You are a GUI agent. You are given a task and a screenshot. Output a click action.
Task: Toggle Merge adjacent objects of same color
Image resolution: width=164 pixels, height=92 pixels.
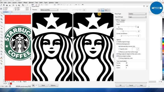(x=117, y=54)
